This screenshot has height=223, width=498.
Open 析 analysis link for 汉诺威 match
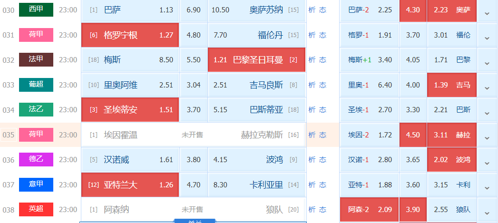click(312, 159)
